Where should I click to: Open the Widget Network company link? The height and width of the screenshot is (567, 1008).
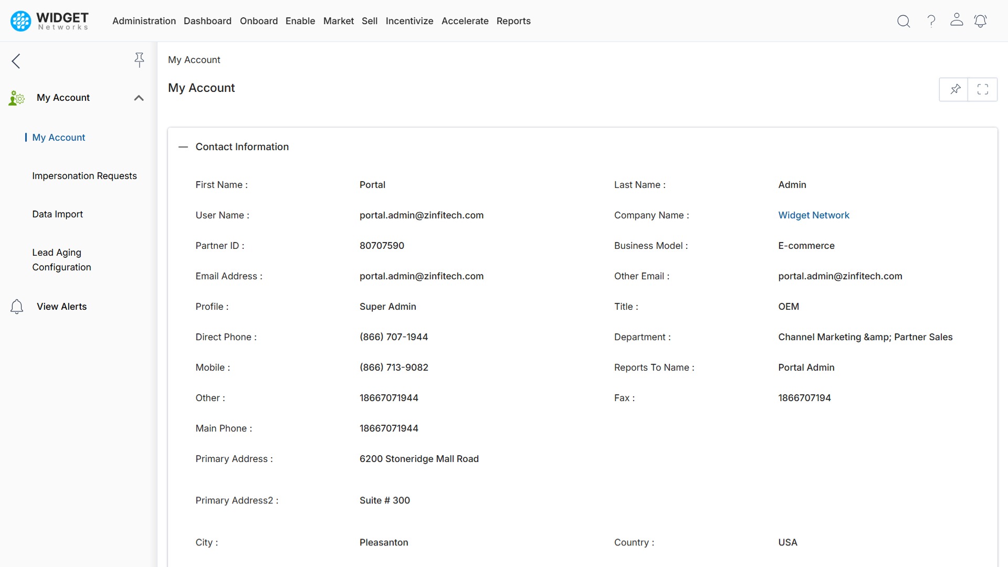tap(814, 215)
